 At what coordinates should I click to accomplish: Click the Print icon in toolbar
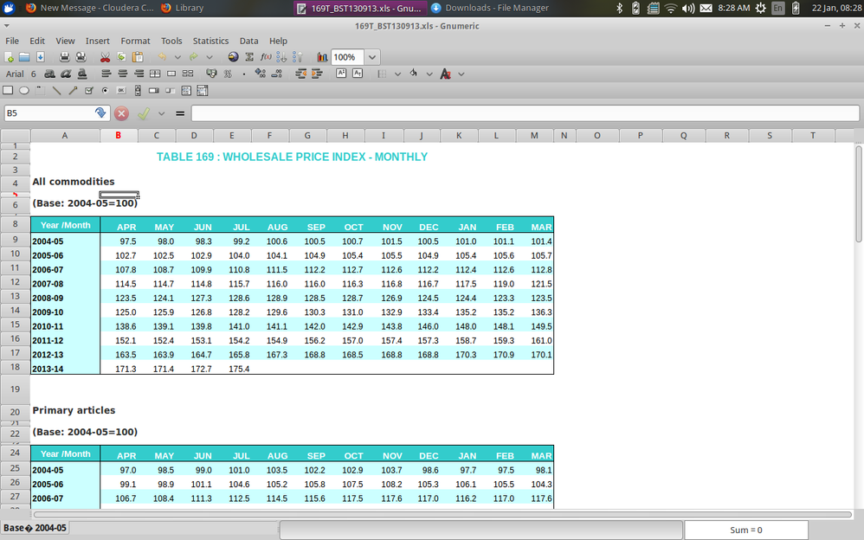pos(64,57)
